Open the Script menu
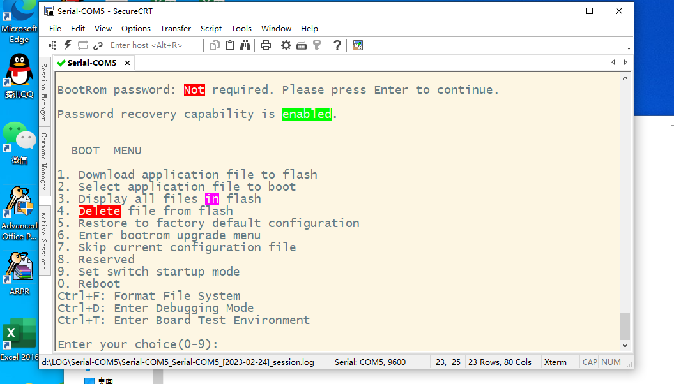Screen dimensions: 674x384 coord(211,29)
